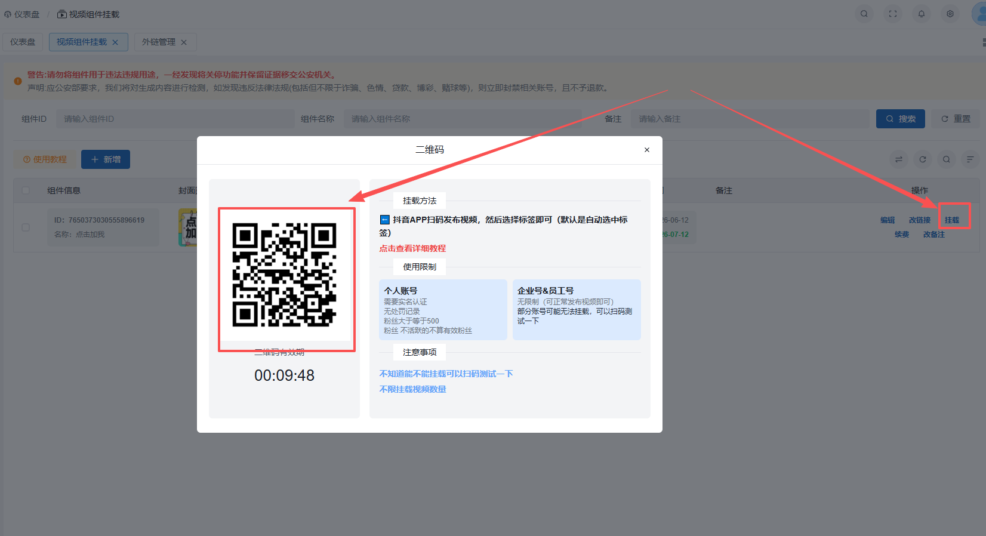Open 点击查看详细教程 link in the dialog

[x=412, y=248]
